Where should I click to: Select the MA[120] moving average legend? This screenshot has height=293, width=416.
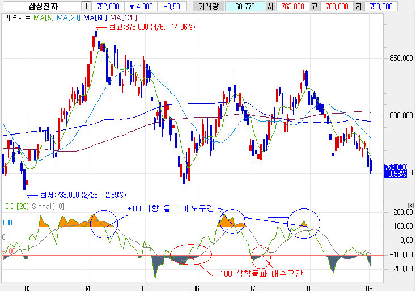tap(124, 18)
